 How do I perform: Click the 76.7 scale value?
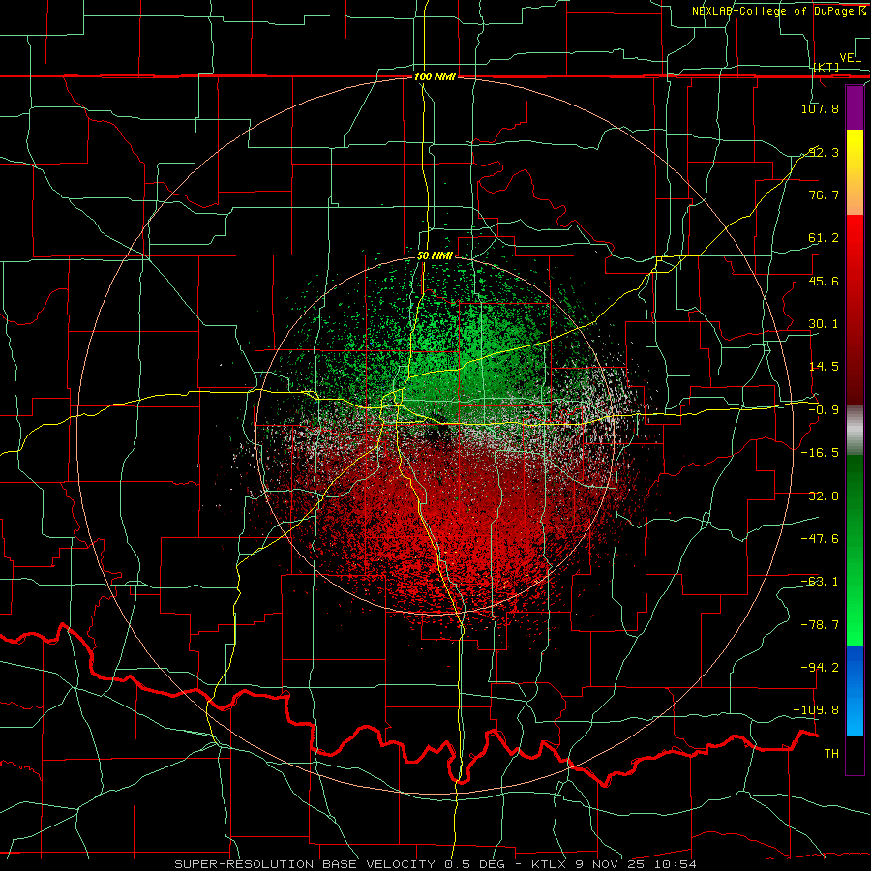pyautogui.click(x=824, y=195)
